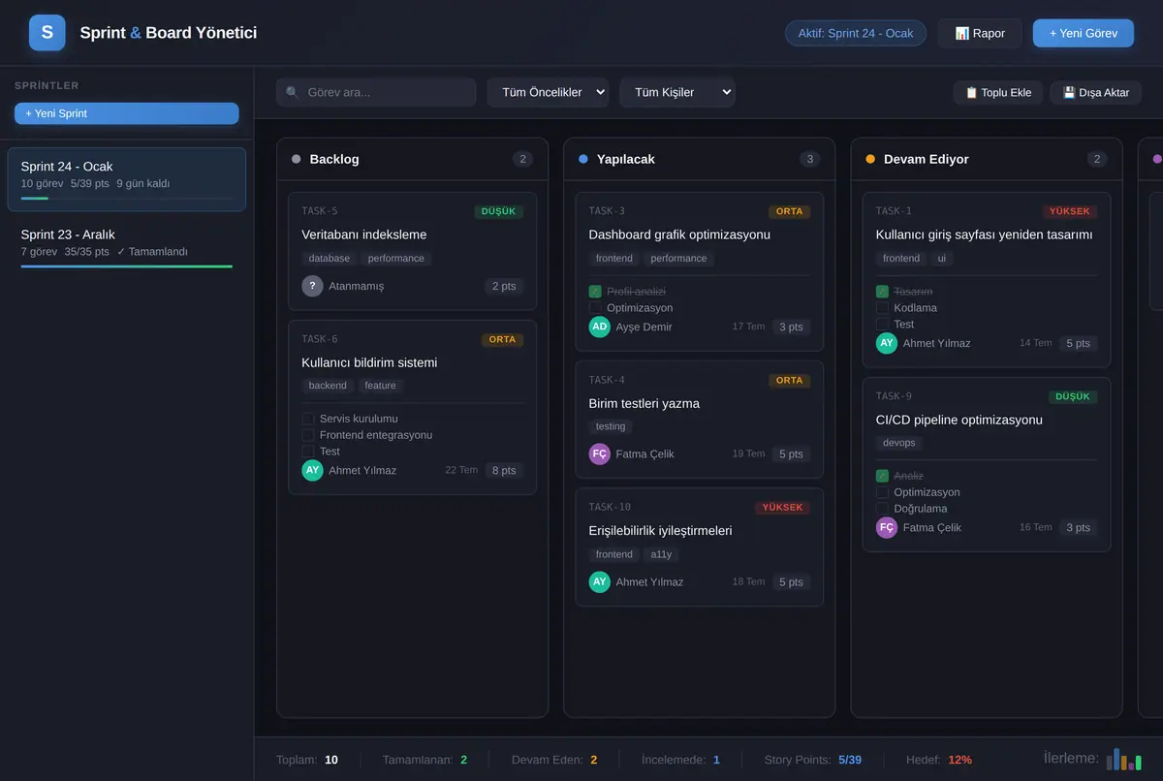Click the "8 pts" badge on TASK-6
This screenshot has width=1163, height=781.
(504, 470)
